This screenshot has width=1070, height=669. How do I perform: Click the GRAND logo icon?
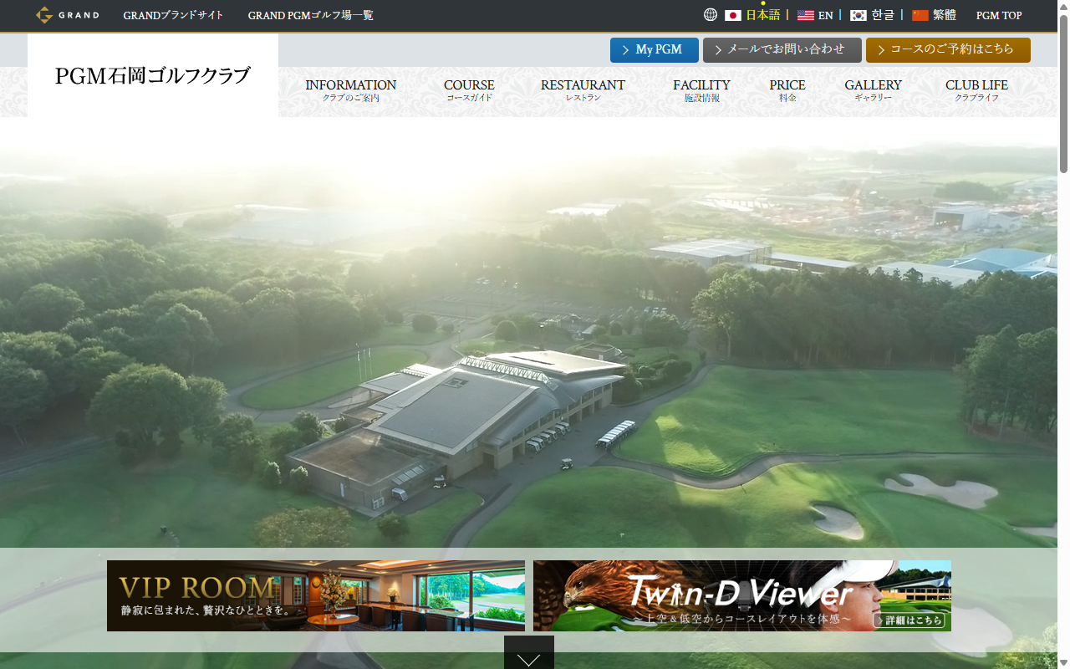pos(67,15)
